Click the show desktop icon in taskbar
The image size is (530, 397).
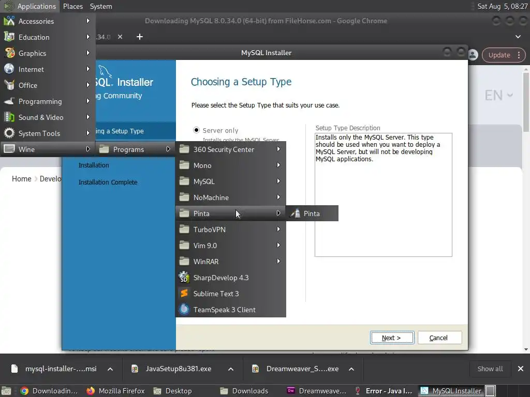(6, 391)
